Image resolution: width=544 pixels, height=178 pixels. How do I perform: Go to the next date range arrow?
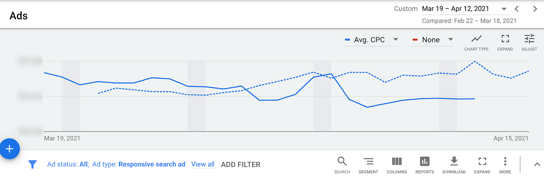(535, 9)
